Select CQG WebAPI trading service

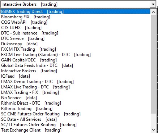pos(75,22)
